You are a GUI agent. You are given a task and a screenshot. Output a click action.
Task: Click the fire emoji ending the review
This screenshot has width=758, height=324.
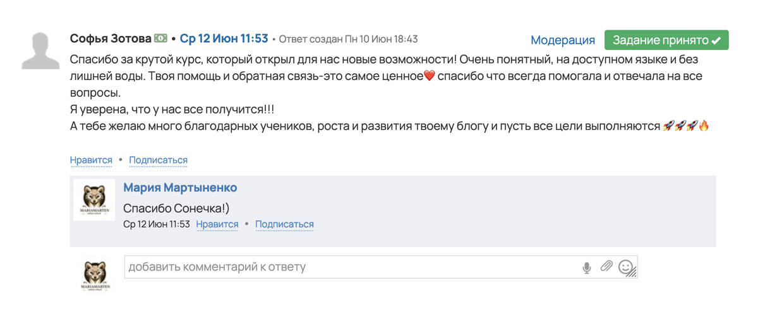pyautogui.click(x=704, y=126)
